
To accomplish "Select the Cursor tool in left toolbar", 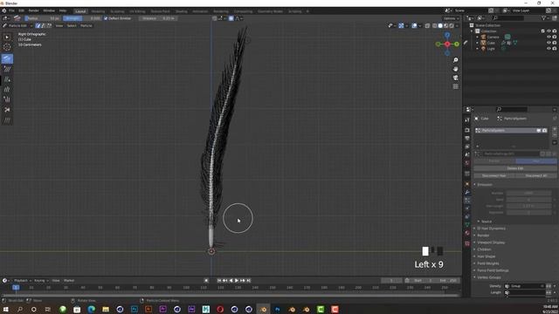I will (x=7, y=47).
